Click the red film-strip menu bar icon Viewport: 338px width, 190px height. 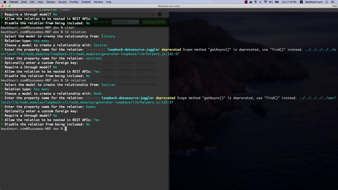click(246, 2)
